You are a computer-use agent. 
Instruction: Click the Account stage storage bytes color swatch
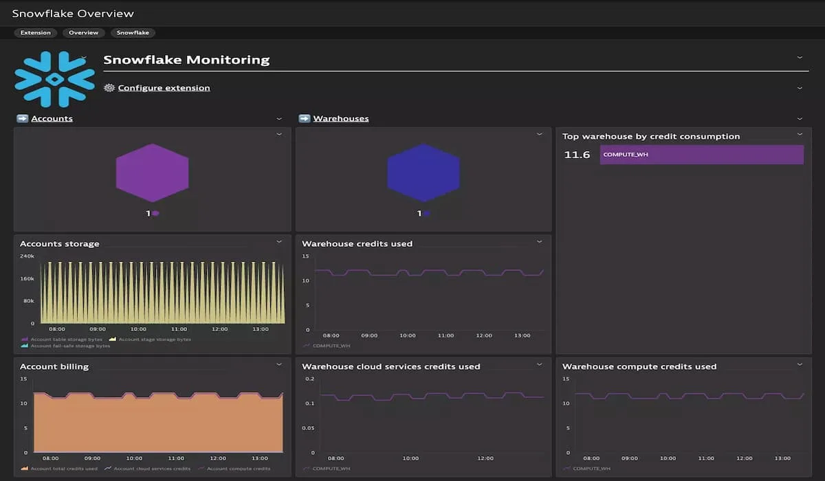[111, 339]
